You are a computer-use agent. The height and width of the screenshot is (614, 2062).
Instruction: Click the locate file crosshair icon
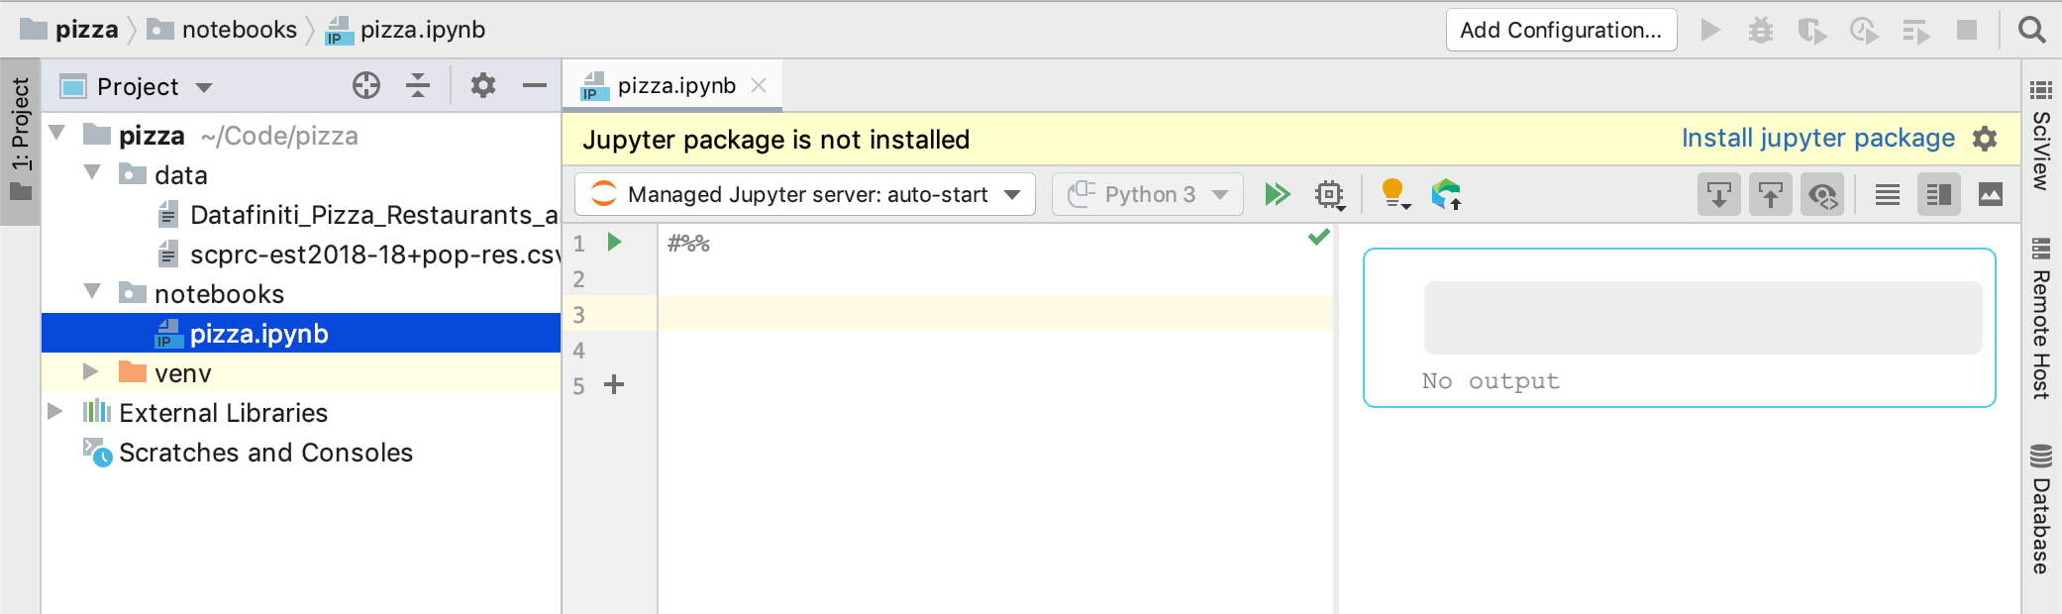tap(366, 86)
